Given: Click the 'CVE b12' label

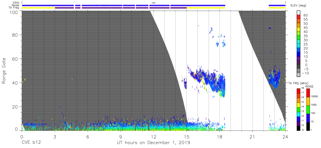Looking at the screenshot, I should pos(31,143).
